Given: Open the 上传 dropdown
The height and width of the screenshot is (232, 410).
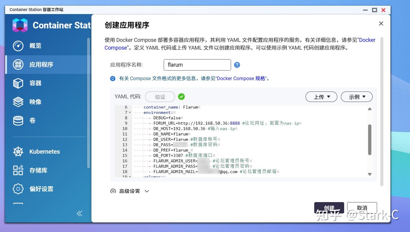Looking at the screenshot, I should click(x=321, y=97).
